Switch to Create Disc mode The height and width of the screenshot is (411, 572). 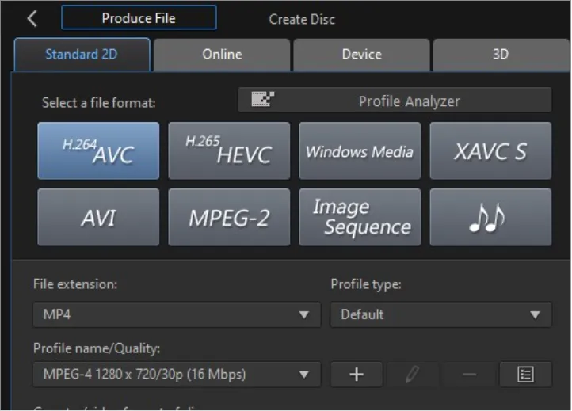pos(302,19)
